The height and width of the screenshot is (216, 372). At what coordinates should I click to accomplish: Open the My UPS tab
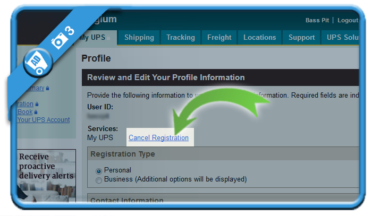97,38
